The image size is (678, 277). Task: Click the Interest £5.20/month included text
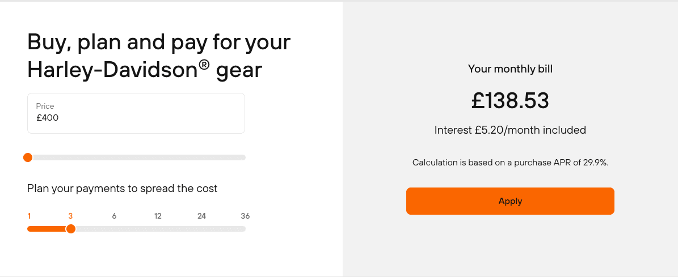click(510, 130)
